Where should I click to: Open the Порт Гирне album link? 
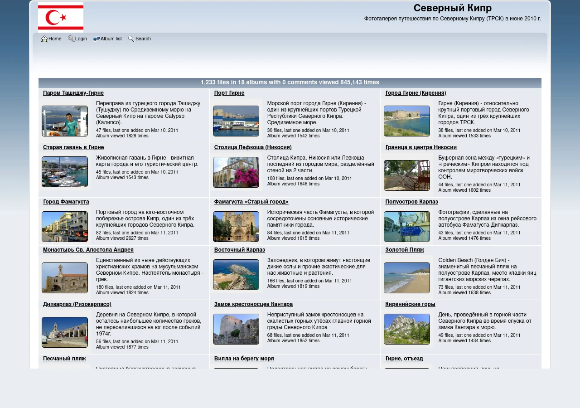[x=229, y=93]
